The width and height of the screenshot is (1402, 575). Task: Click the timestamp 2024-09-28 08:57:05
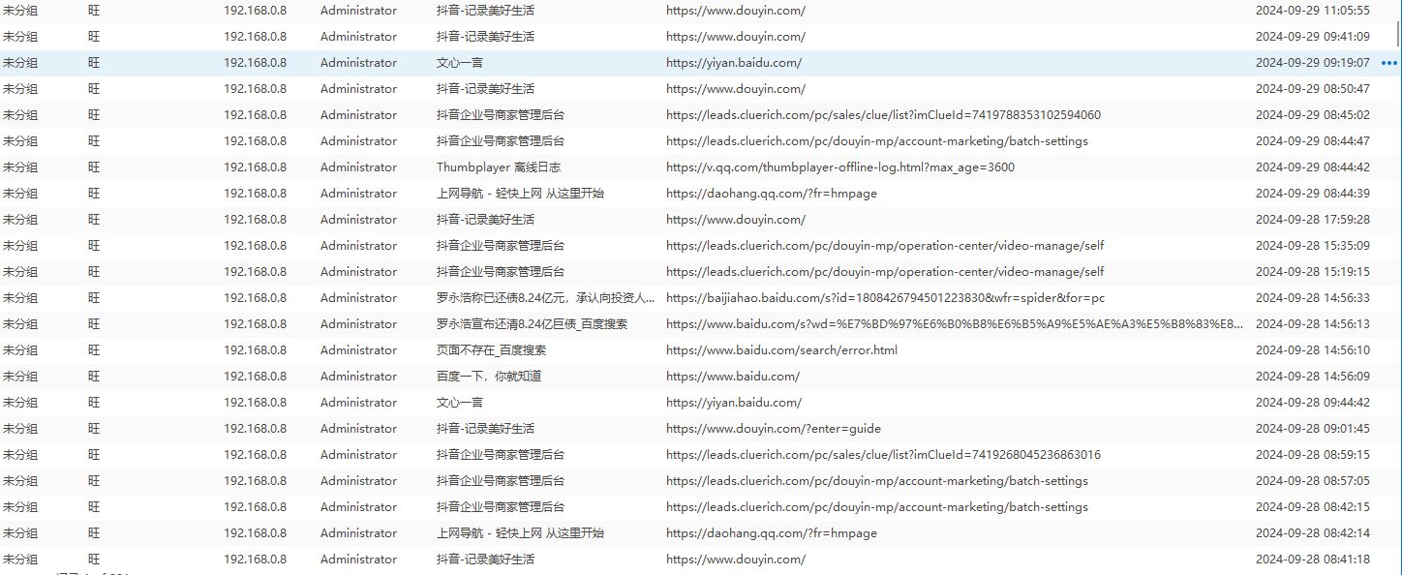click(1312, 481)
